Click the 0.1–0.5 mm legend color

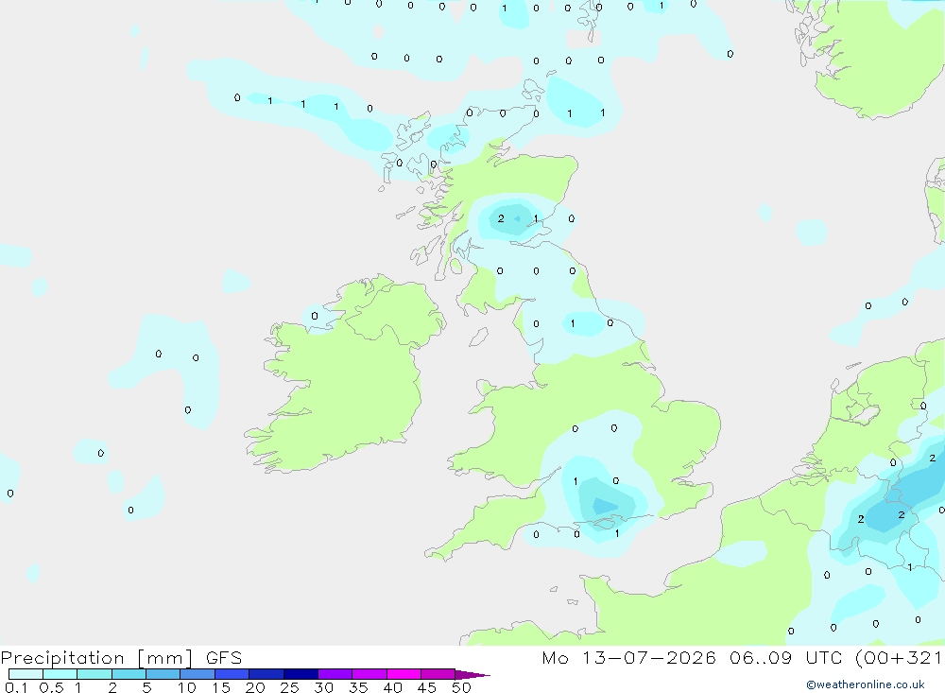point(26,674)
